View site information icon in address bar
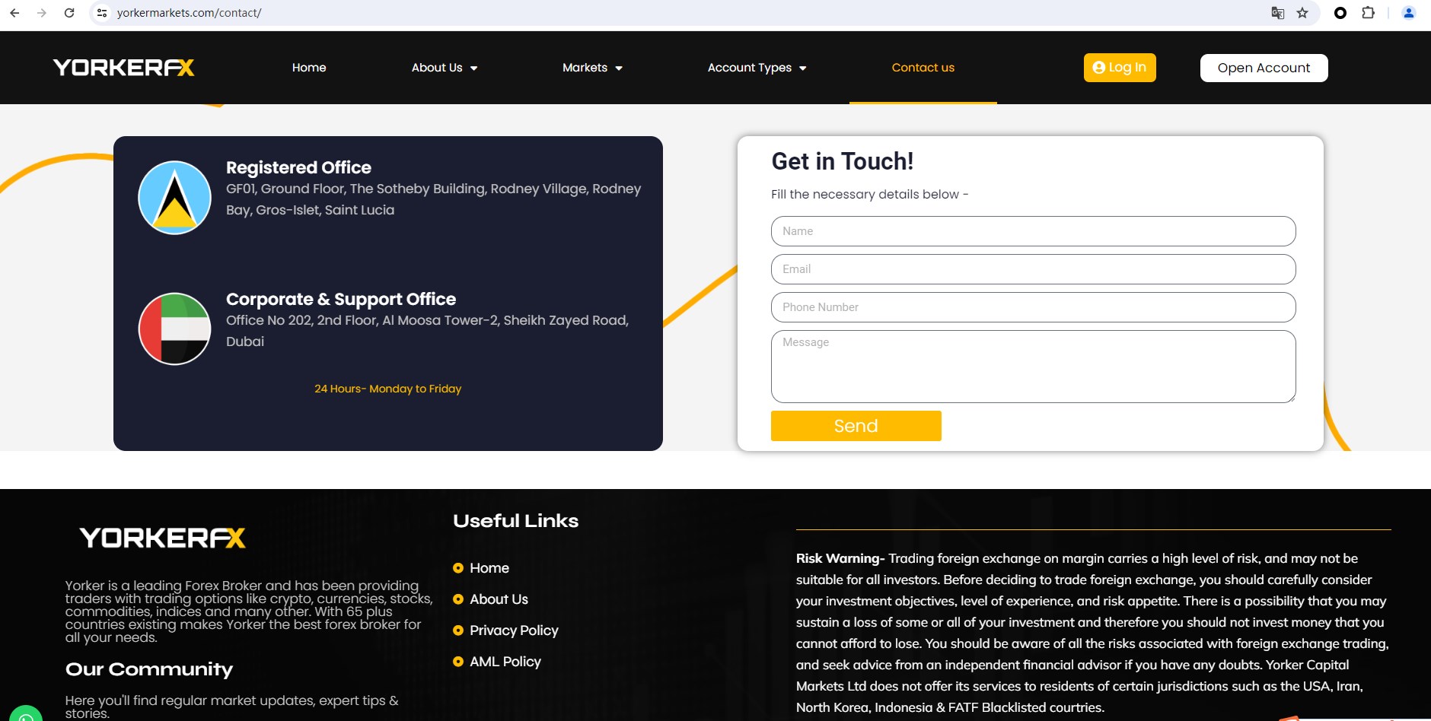1431x721 pixels. click(102, 13)
